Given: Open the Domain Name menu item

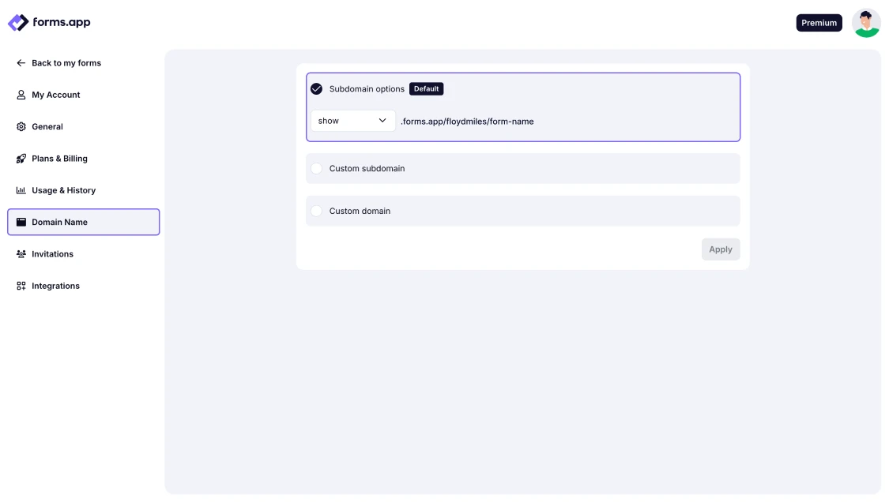Looking at the screenshot, I should [x=83, y=222].
